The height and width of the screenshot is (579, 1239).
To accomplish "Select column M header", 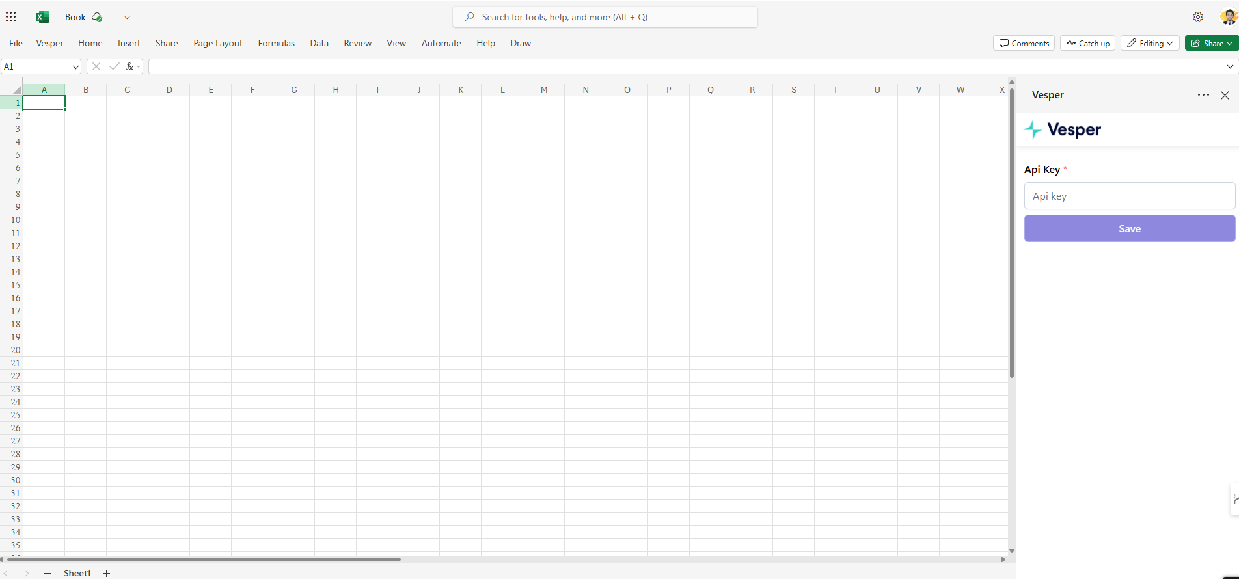I will (x=544, y=90).
